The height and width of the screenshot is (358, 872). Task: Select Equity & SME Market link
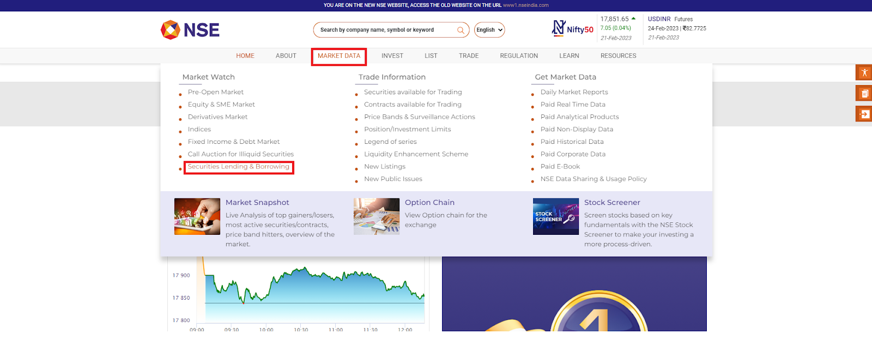(x=221, y=105)
